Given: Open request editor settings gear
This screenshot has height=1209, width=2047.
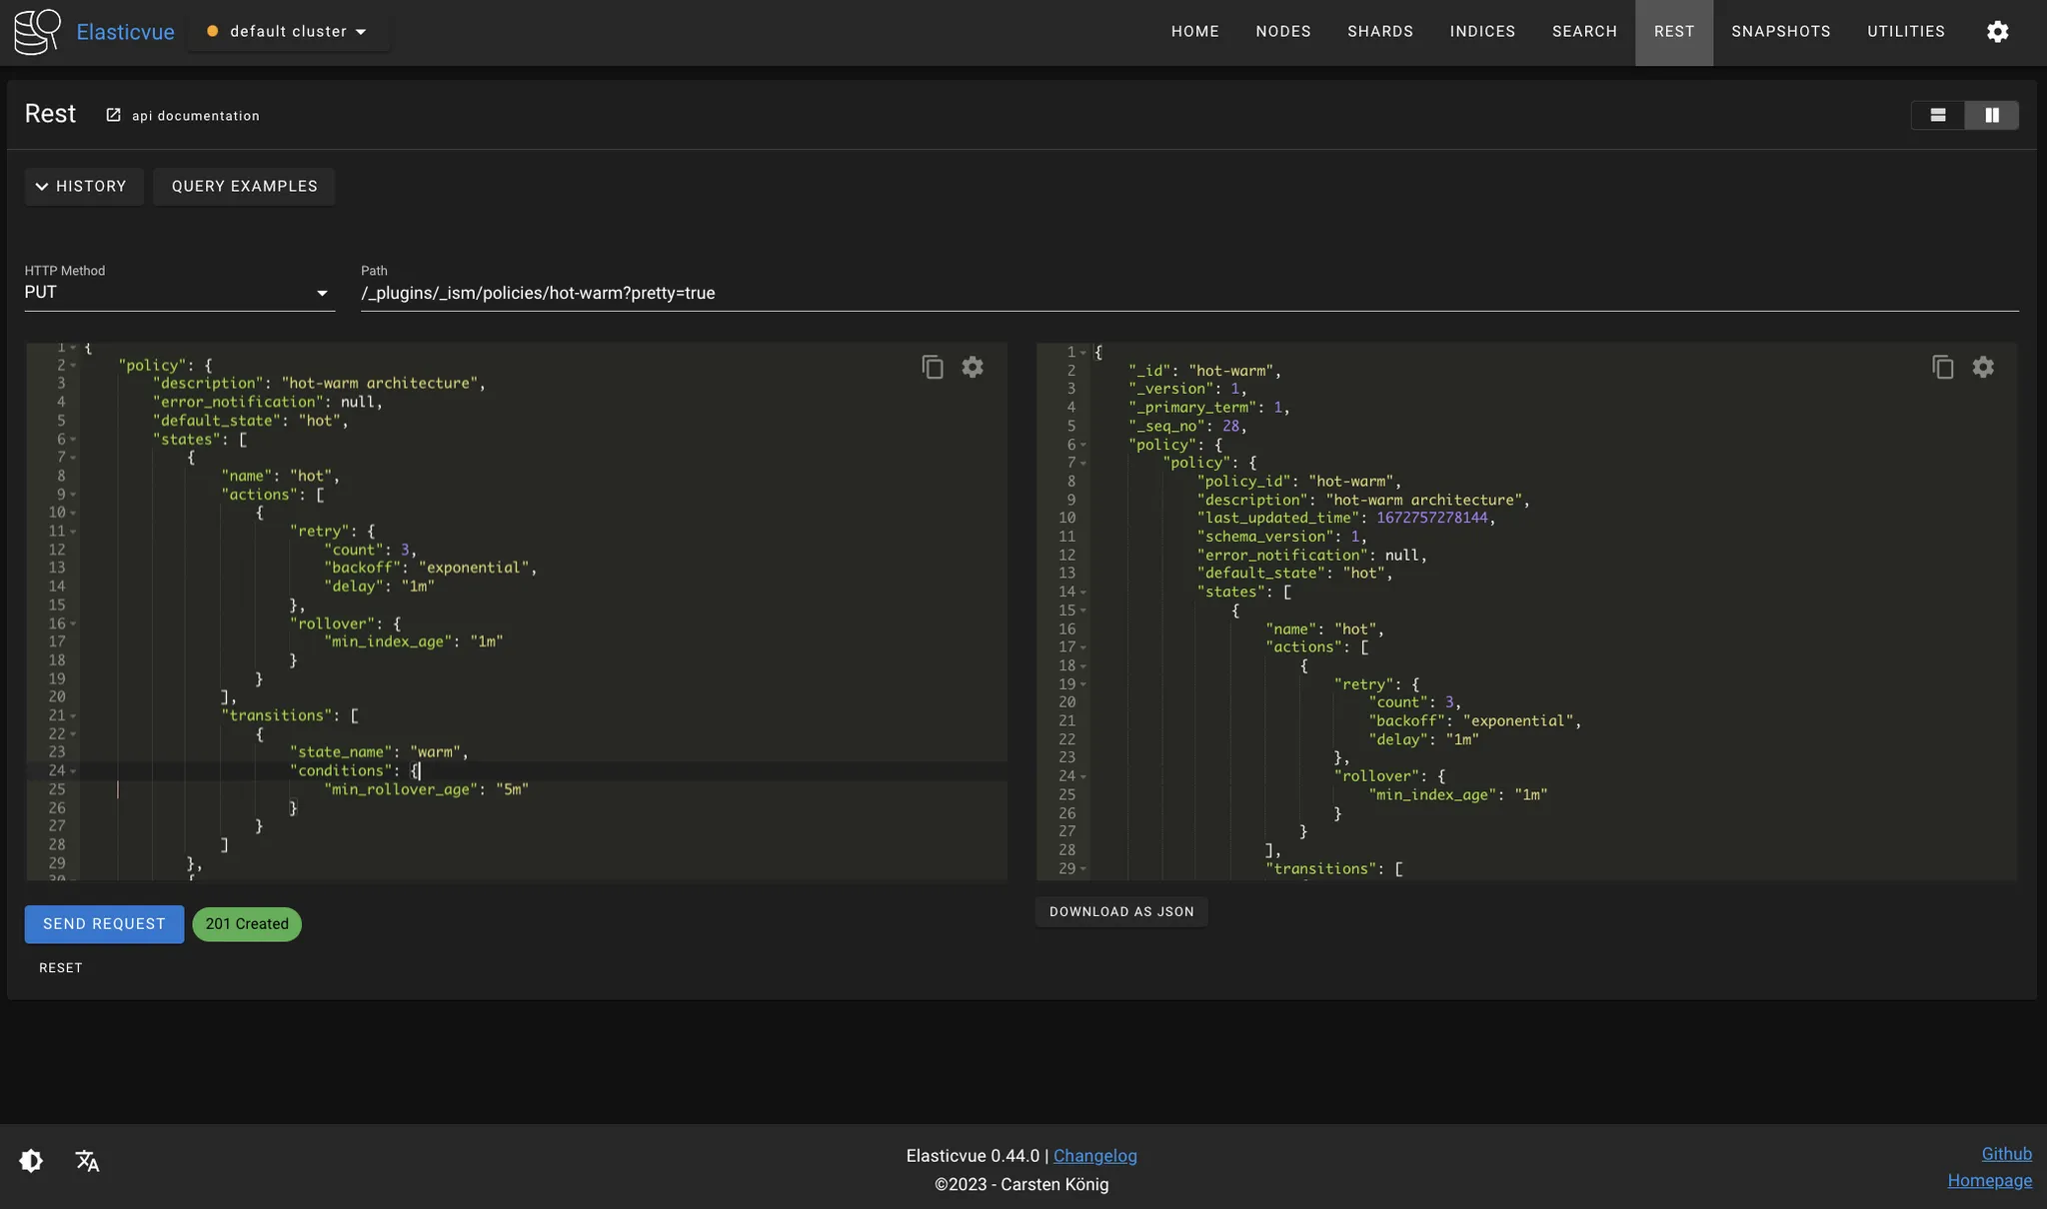Looking at the screenshot, I should (x=973, y=368).
